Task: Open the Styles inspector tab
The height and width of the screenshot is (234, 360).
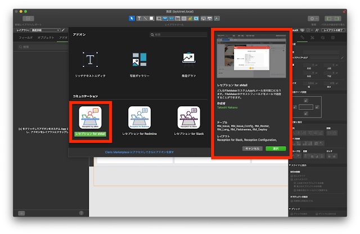Action: (313, 38)
